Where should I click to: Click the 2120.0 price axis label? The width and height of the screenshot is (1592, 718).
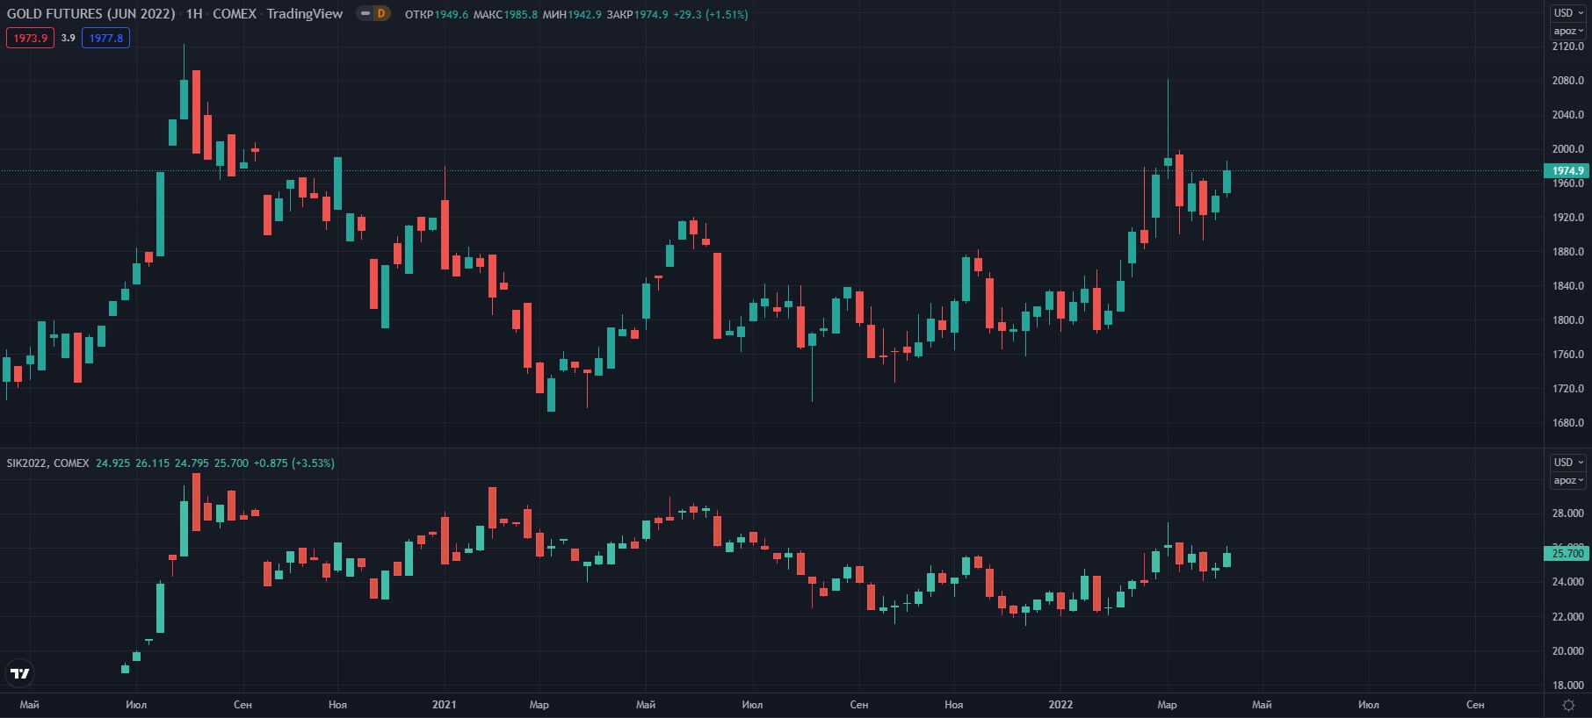click(1568, 47)
